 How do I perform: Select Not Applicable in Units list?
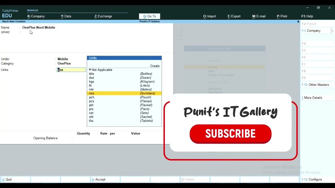tap(124, 70)
